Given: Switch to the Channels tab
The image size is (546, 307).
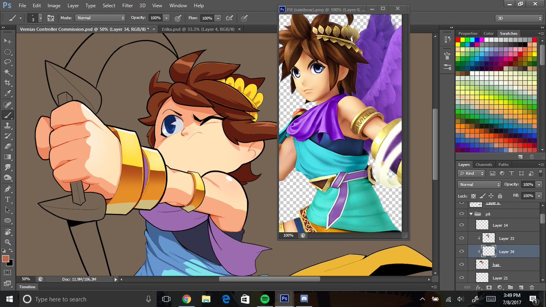Looking at the screenshot, I should tap(484, 165).
